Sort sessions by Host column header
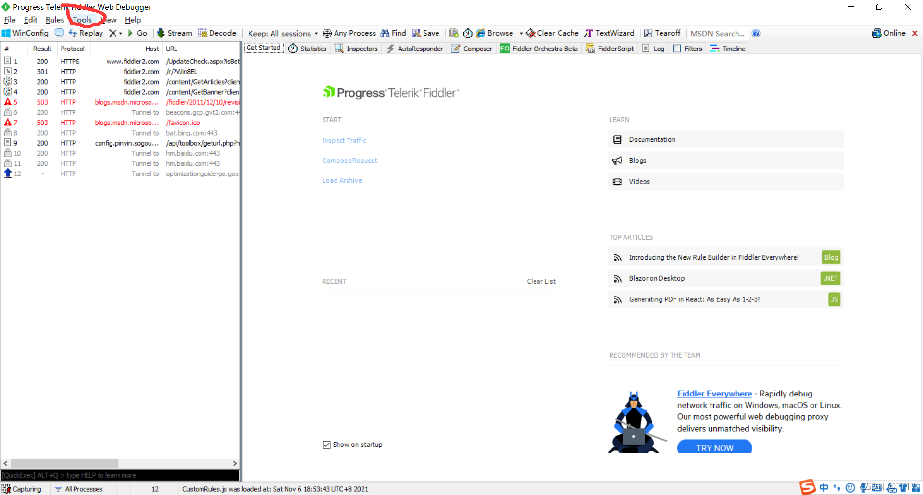This screenshot has height=495, width=923. coord(126,49)
